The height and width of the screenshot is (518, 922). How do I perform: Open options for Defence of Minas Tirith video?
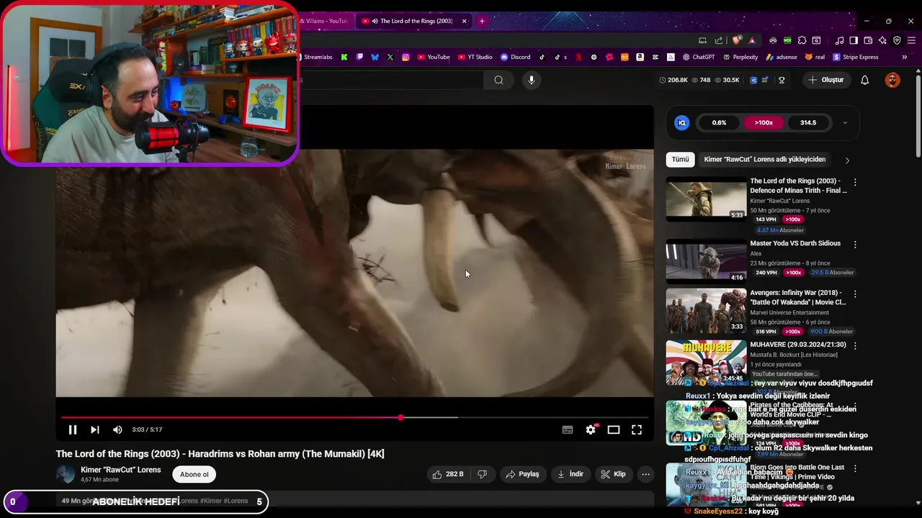855,183
